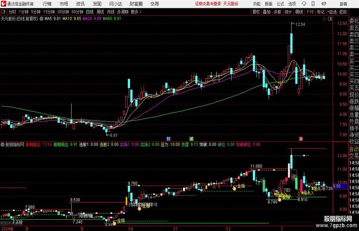Open the 行情 menu
The height and width of the screenshot is (231, 359).
click(x=47, y=4)
